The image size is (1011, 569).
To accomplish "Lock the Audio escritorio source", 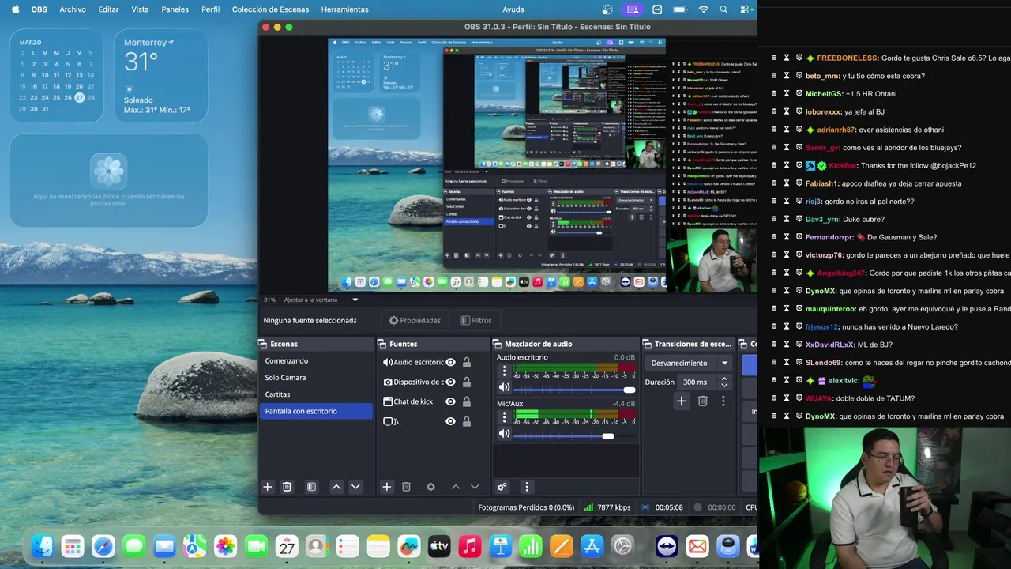I will coord(467,362).
